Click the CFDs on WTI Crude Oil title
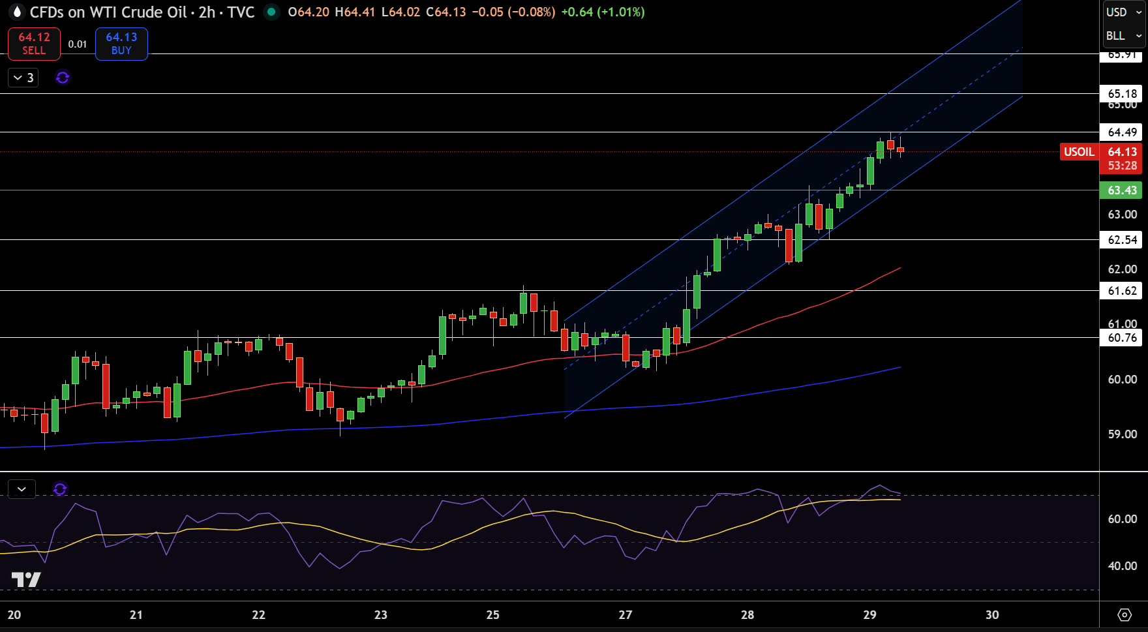Viewport: 1148px width, 632px height. tap(108, 12)
